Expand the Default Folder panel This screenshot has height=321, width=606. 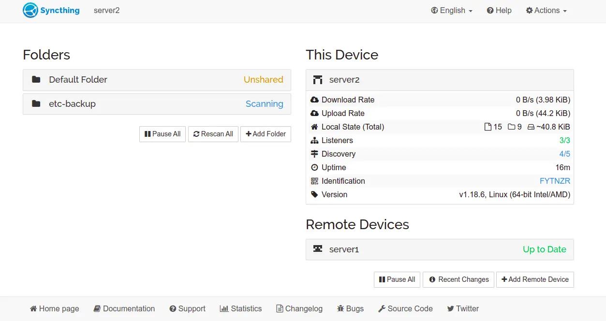[157, 80]
